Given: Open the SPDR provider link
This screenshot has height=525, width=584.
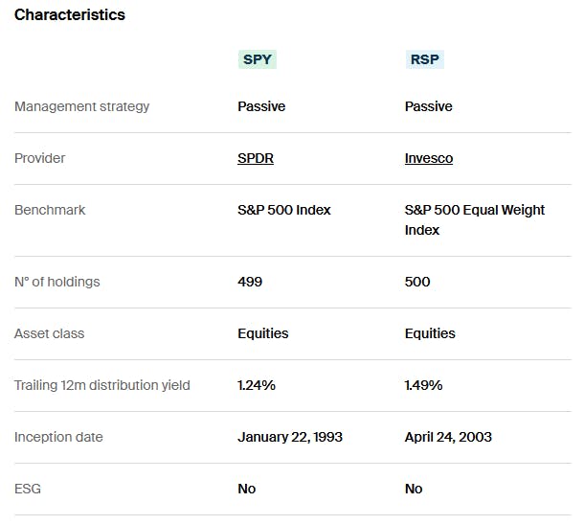Looking at the screenshot, I should [x=256, y=158].
